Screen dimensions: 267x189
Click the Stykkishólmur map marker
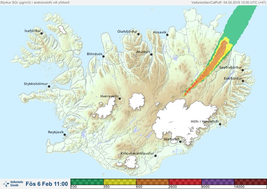(x=49, y=87)
